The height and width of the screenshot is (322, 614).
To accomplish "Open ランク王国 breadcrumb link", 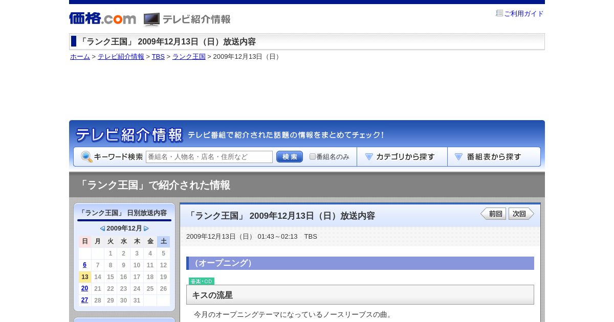I will pyautogui.click(x=189, y=57).
